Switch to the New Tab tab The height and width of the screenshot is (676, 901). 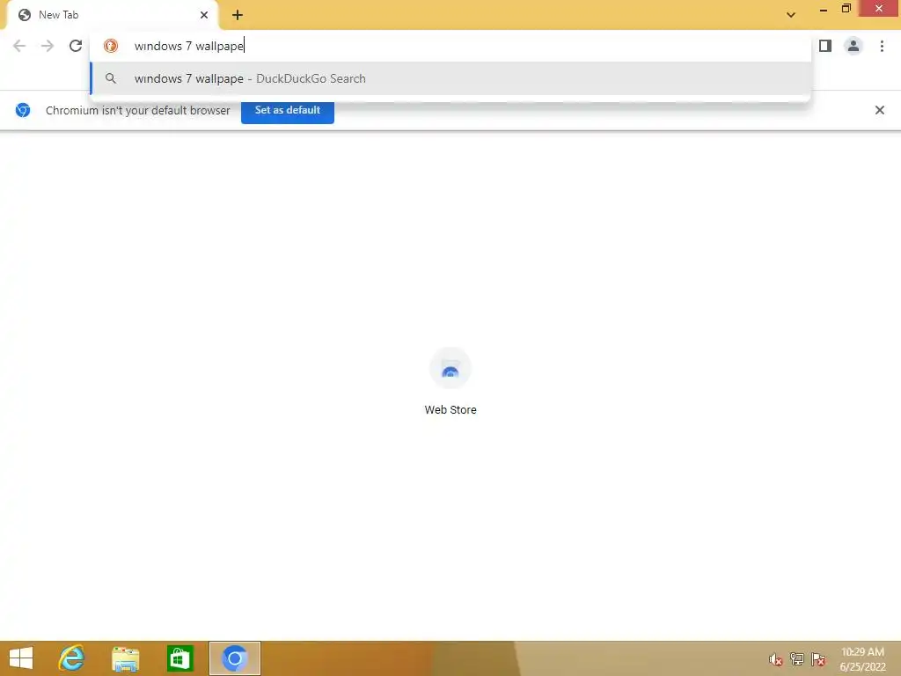[x=112, y=15]
